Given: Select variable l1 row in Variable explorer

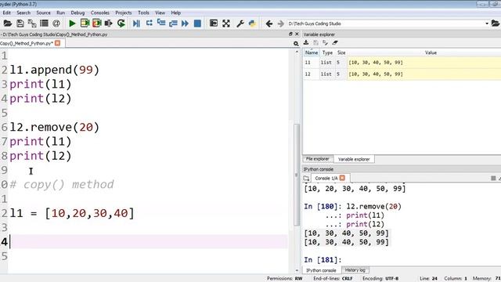Looking at the screenshot, I should pos(402,63).
